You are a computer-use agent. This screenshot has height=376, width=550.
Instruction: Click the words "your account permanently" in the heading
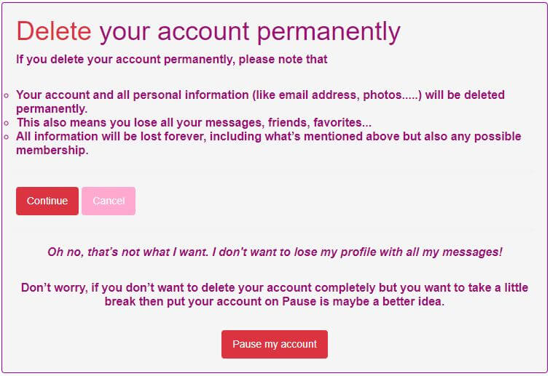coord(250,33)
